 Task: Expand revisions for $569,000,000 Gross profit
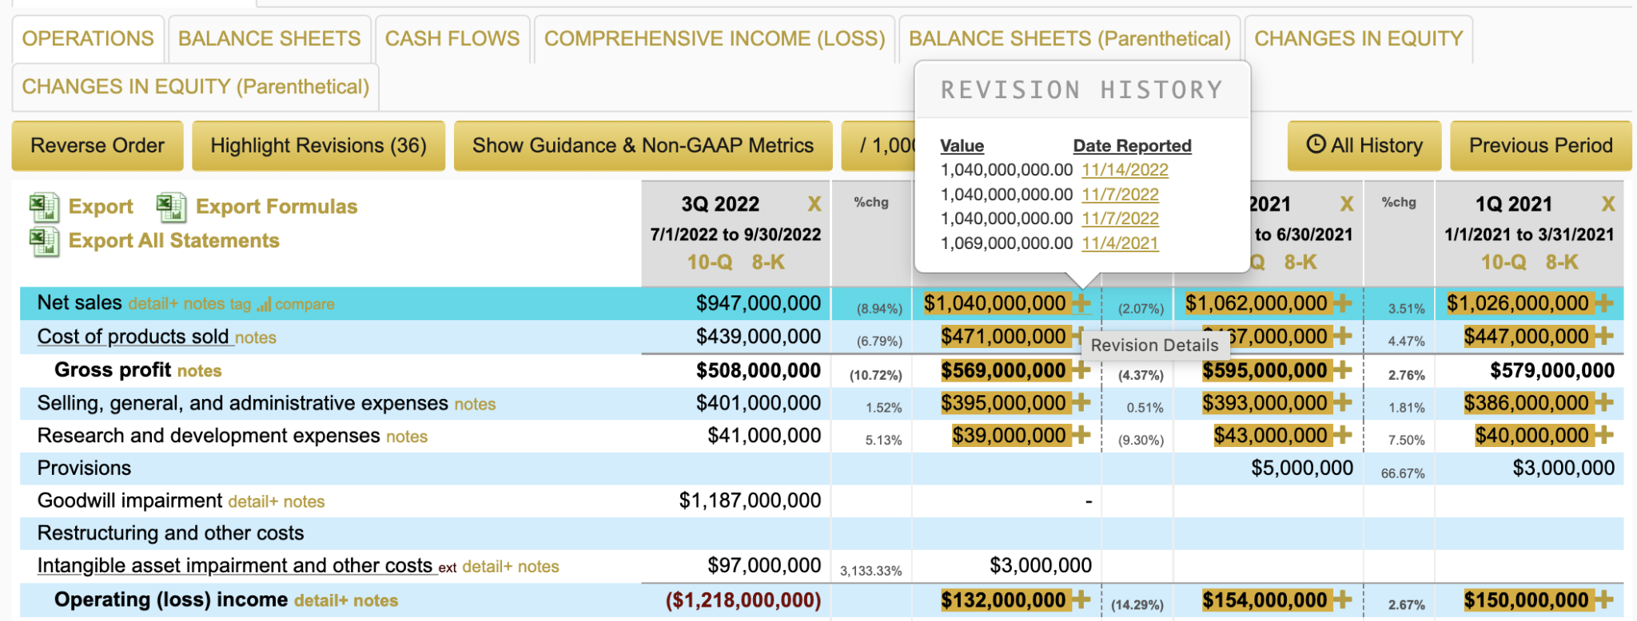[1081, 370]
